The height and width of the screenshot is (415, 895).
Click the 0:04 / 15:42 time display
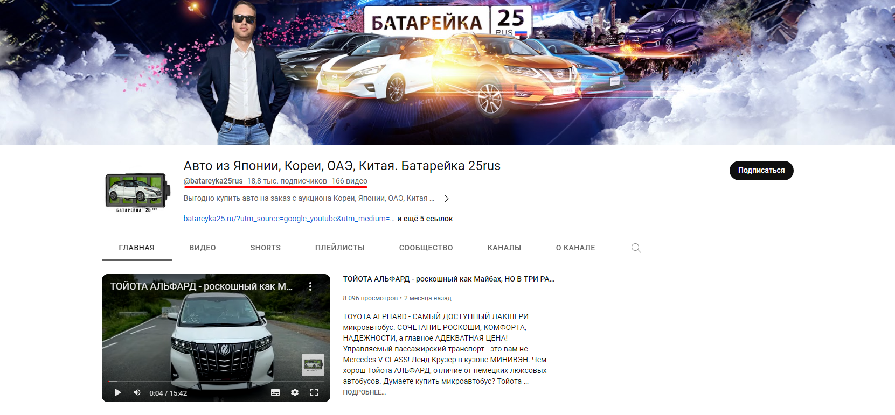click(x=168, y=393)
